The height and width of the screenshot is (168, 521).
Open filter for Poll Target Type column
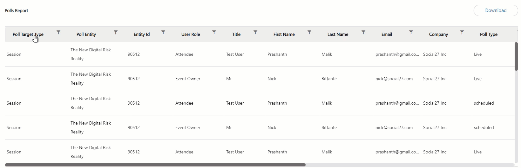click(58, 32)
